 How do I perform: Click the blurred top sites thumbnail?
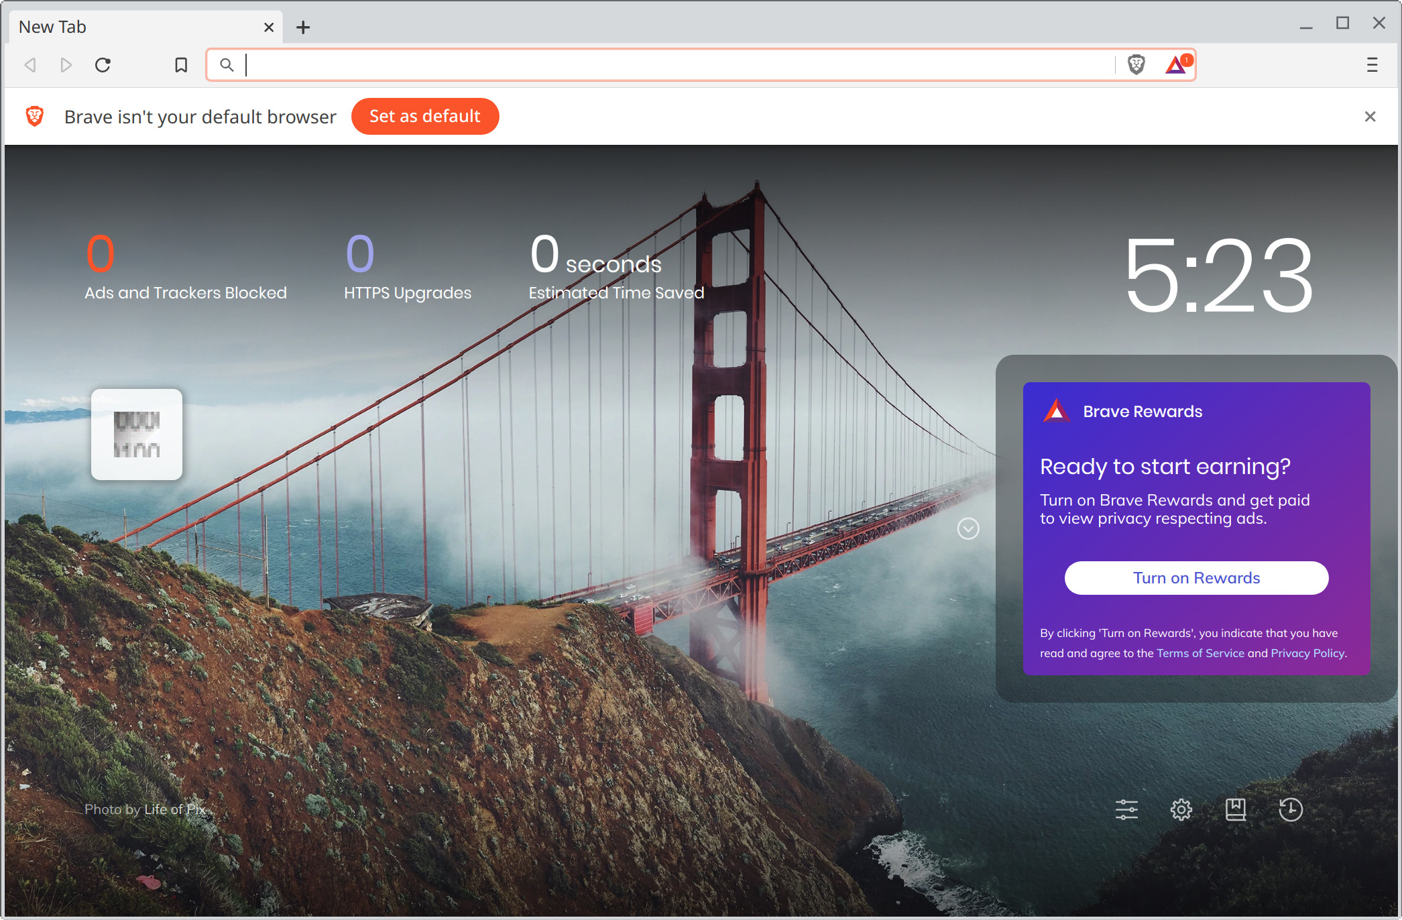[137, 437]
